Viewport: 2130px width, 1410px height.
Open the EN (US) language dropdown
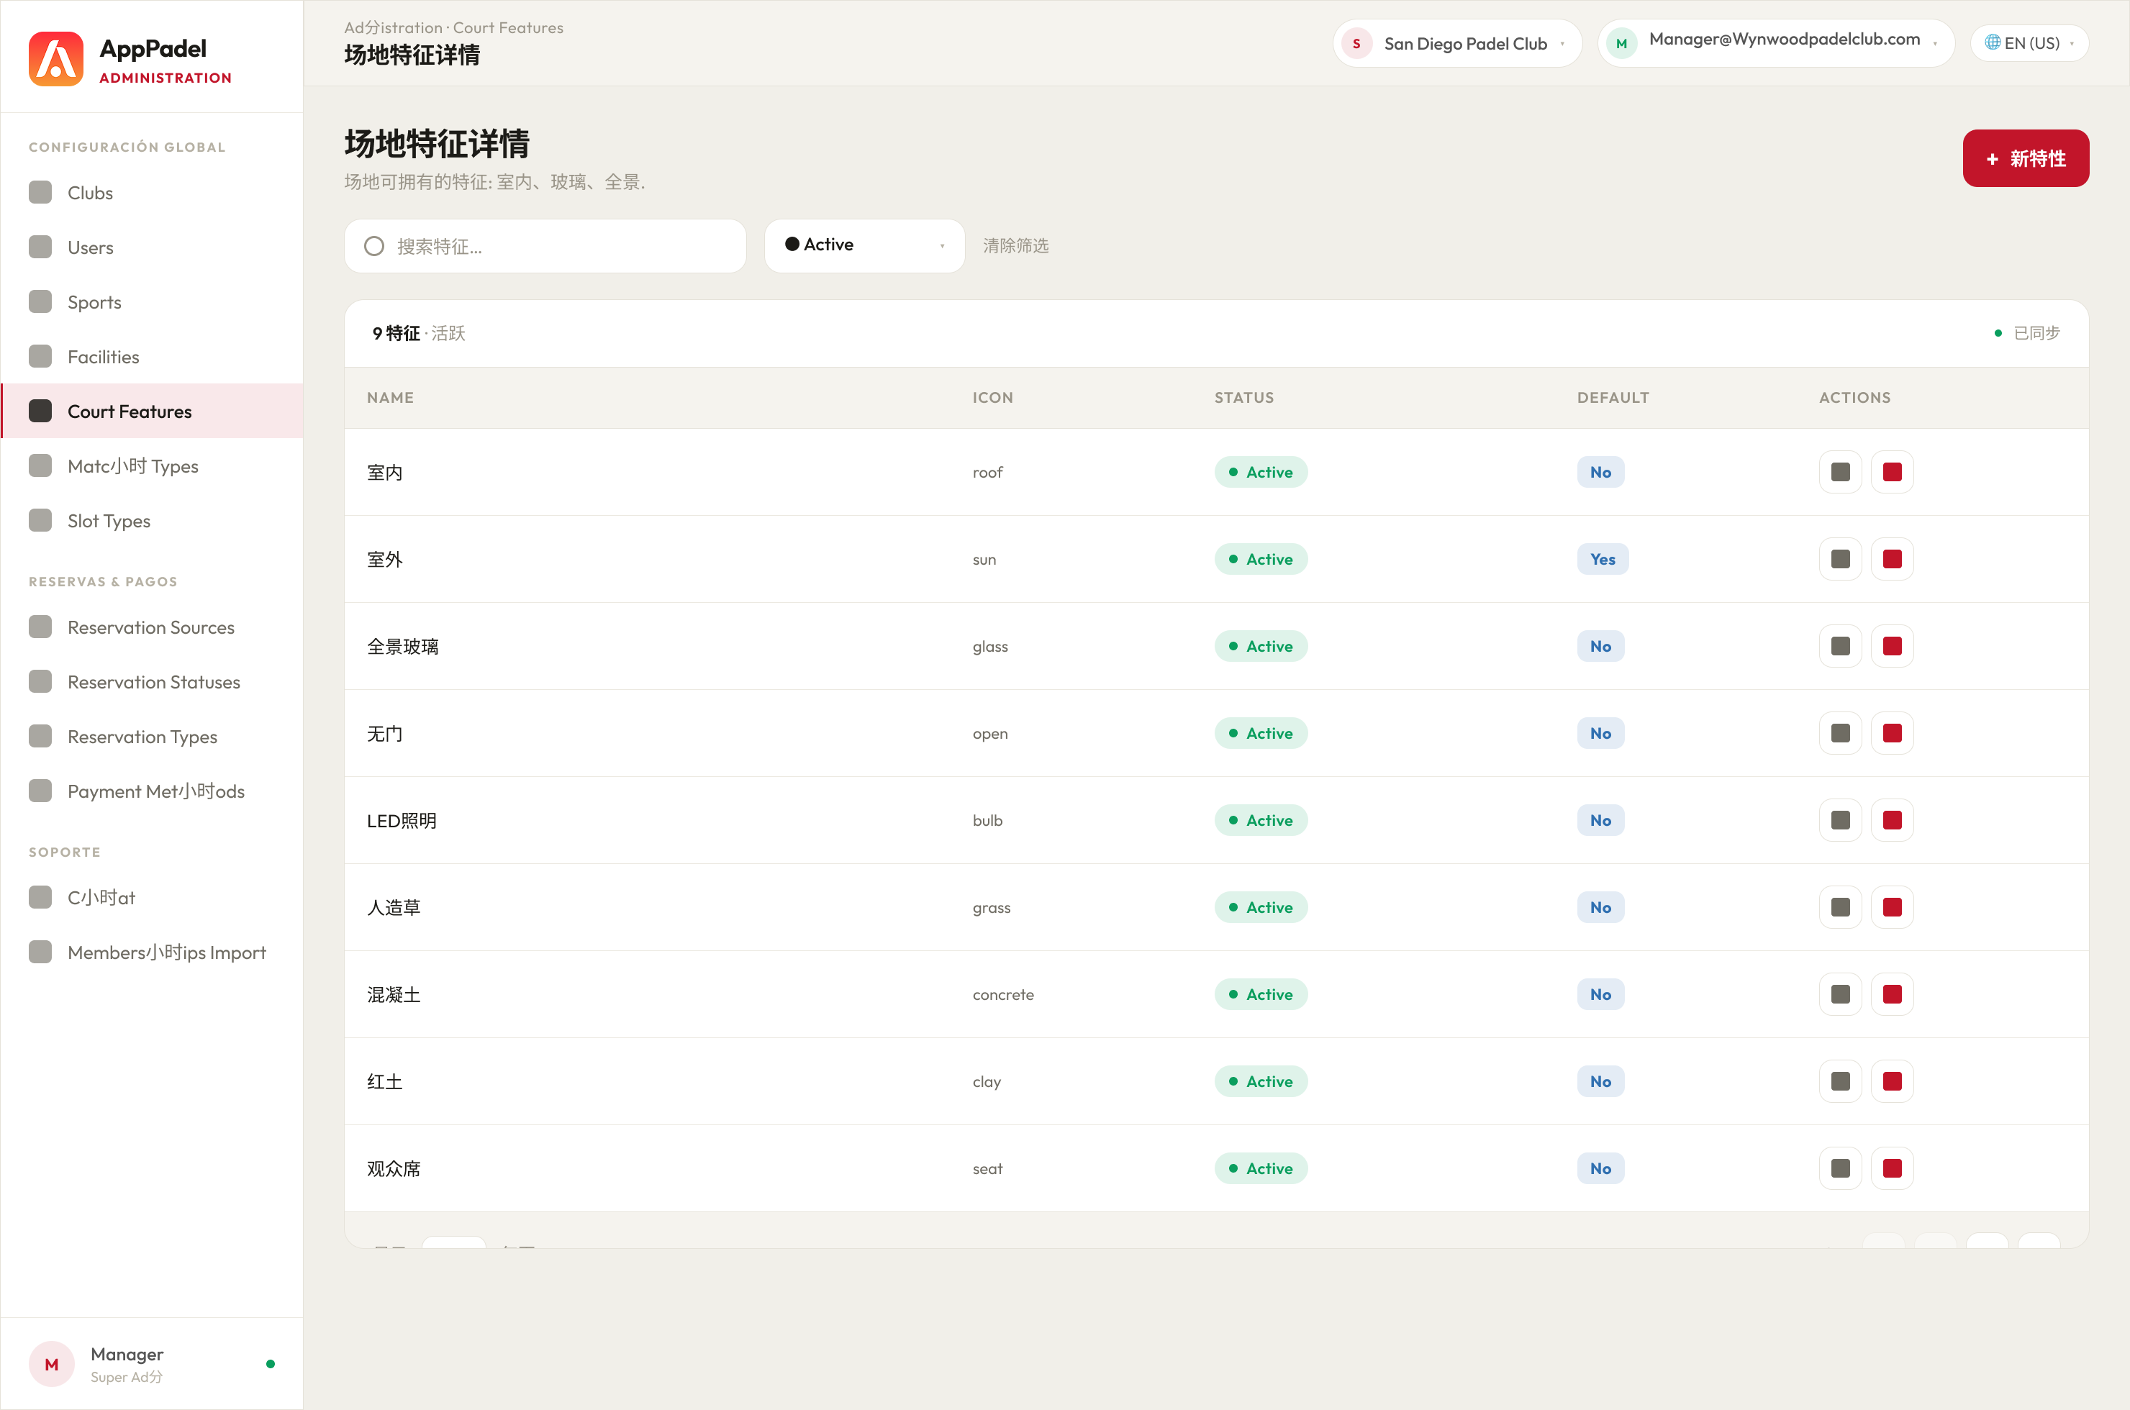(2029, 43)
